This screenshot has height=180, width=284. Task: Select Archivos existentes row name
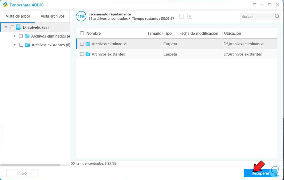click(108, 54)
